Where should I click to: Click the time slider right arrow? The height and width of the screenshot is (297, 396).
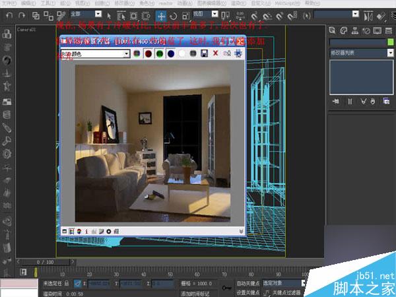coord(72,261)
